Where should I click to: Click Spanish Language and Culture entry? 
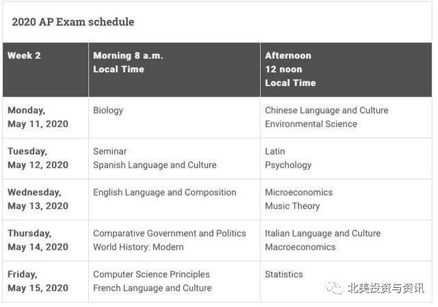(x=155, y=165)
